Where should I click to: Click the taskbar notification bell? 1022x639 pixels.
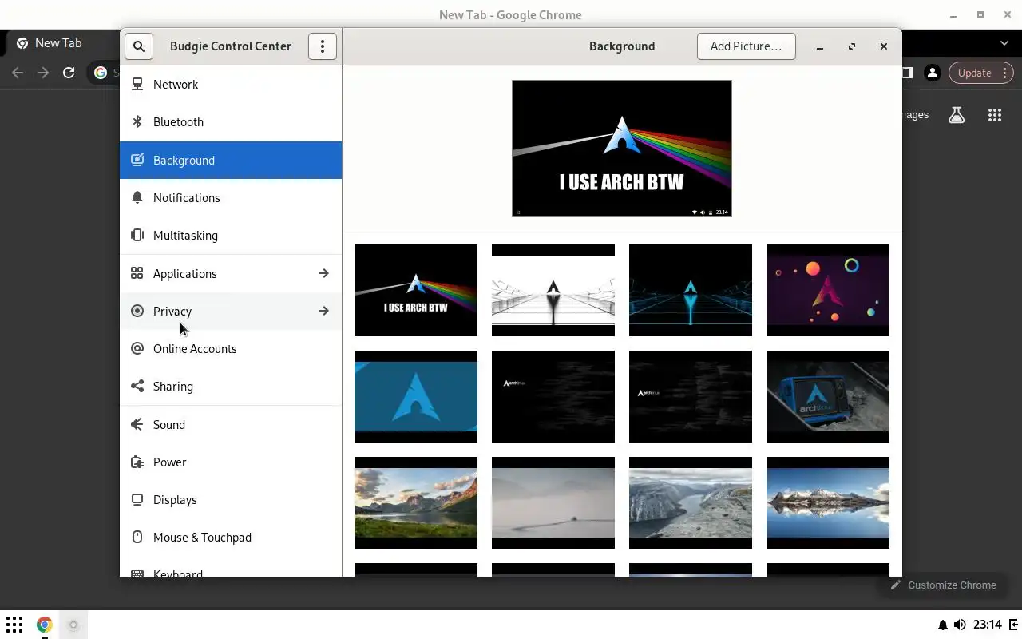tap(943, 625)
